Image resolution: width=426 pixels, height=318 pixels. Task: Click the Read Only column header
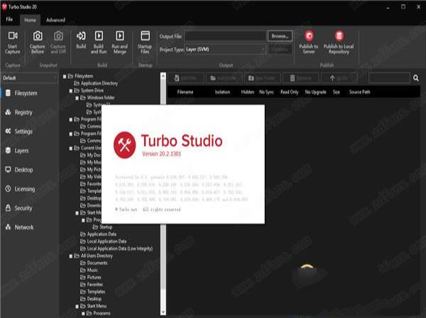pyautogui.click(x=290, y=92)
